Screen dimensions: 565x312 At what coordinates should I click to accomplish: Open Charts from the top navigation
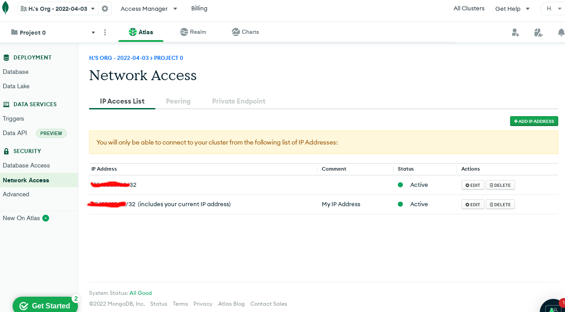(245, 32)
